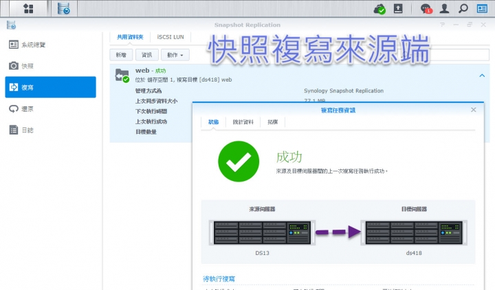The width and height of the screenshot is (495, 290).
Task: Switch to the 統計資料 tab in dialog
Action: (243, 122)
